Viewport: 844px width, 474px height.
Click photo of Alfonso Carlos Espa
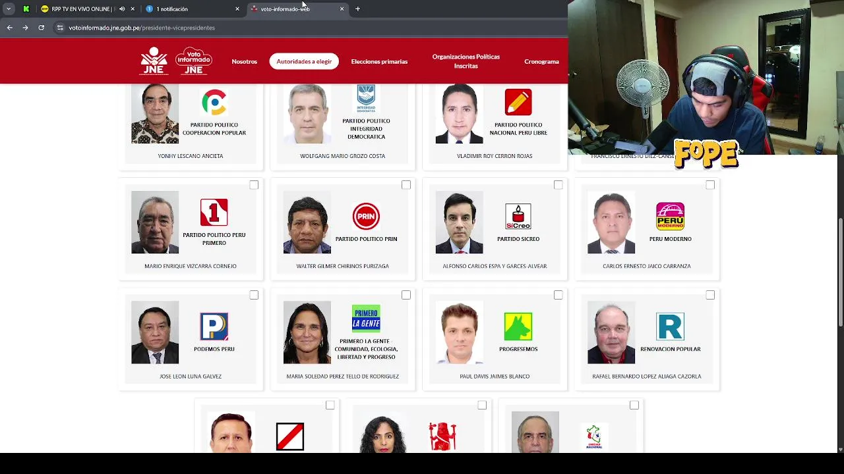[x=459, y=222]
